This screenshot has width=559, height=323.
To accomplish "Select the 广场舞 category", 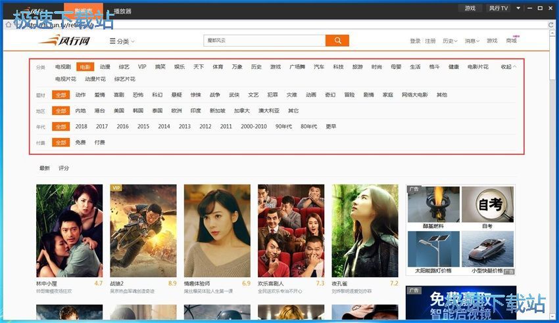I will tap(297, 66).
